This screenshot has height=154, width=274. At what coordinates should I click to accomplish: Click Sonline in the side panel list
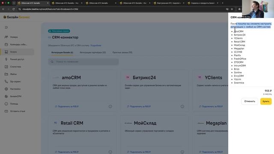(238, 72)
